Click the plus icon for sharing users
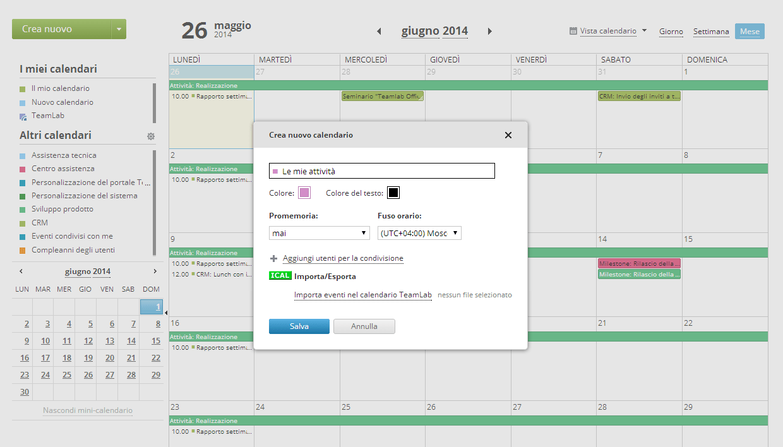Viewport: 783px width, 447px height. 274,259
